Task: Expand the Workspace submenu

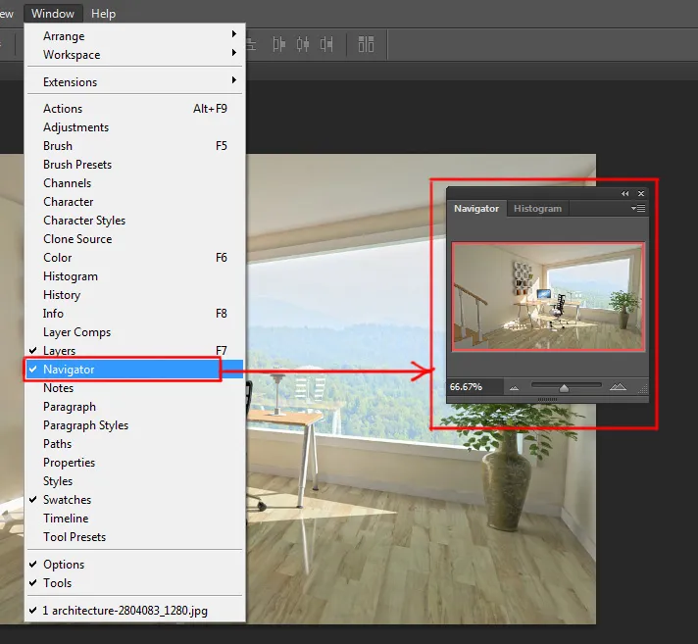Action: point(135,55)
